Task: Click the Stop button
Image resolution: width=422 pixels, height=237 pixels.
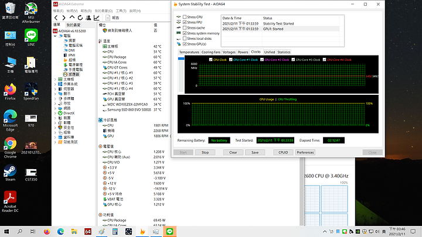Action: pos(205,152)
